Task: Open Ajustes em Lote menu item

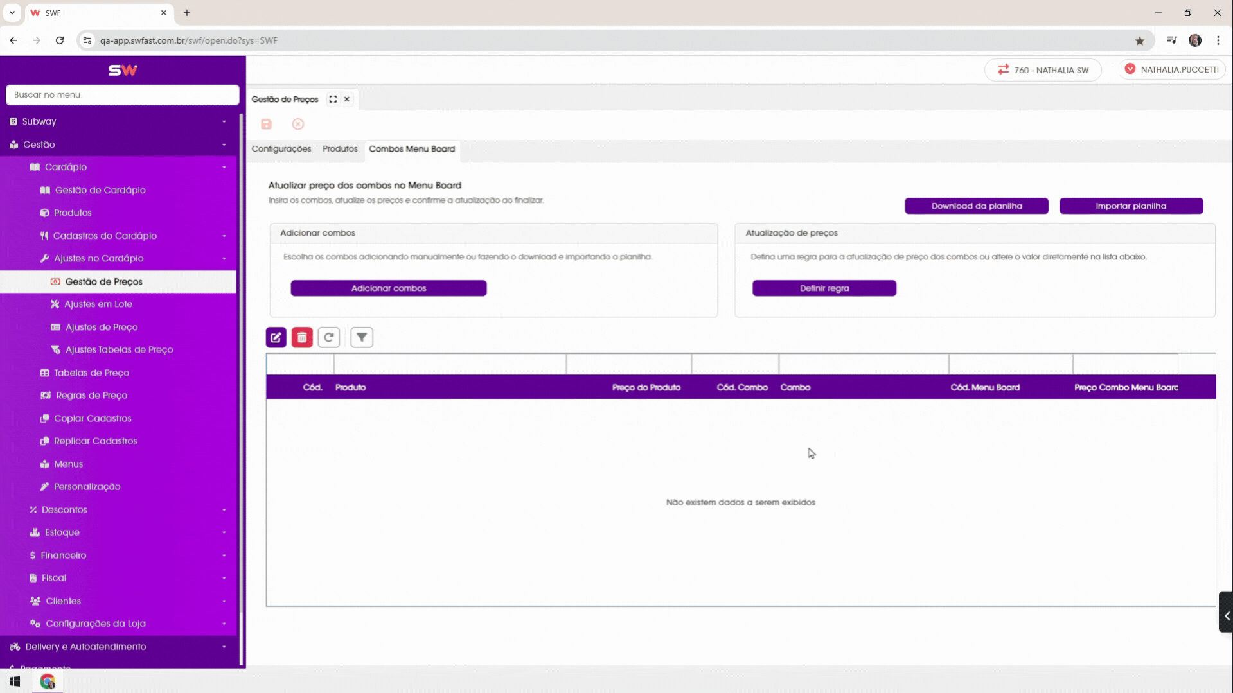Action: 98,304
